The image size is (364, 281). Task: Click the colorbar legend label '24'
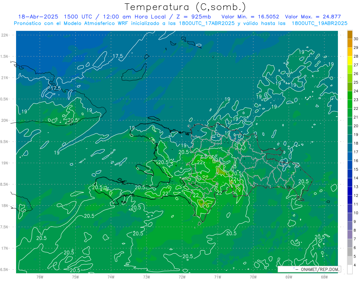(356, 91)
